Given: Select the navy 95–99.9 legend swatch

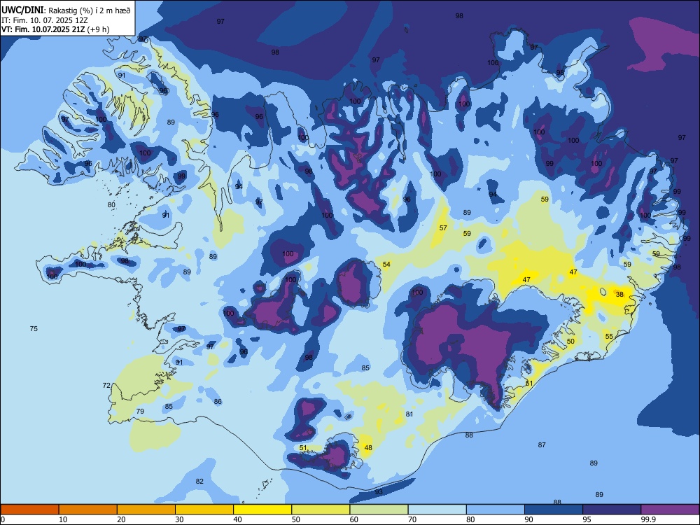Looking at the screenshot, I should tap(612, 510).
